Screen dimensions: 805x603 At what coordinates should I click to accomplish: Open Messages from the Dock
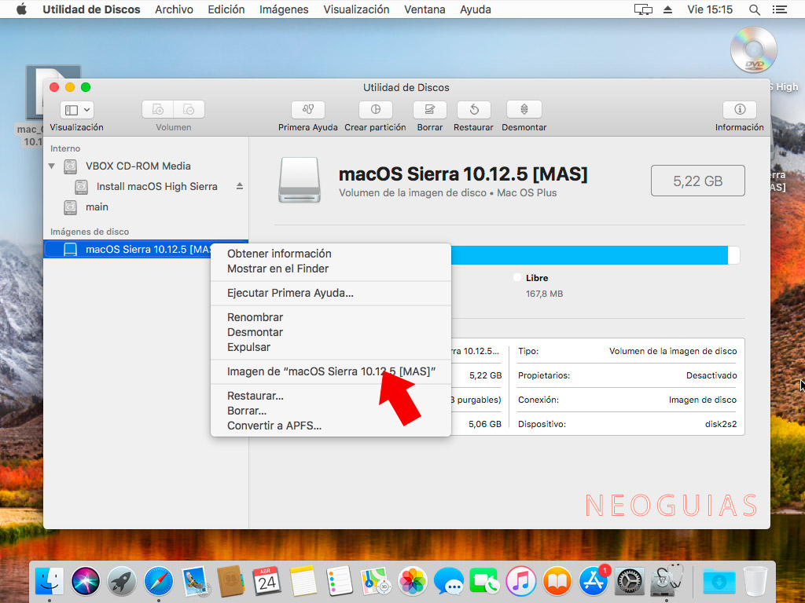[448, 582]
